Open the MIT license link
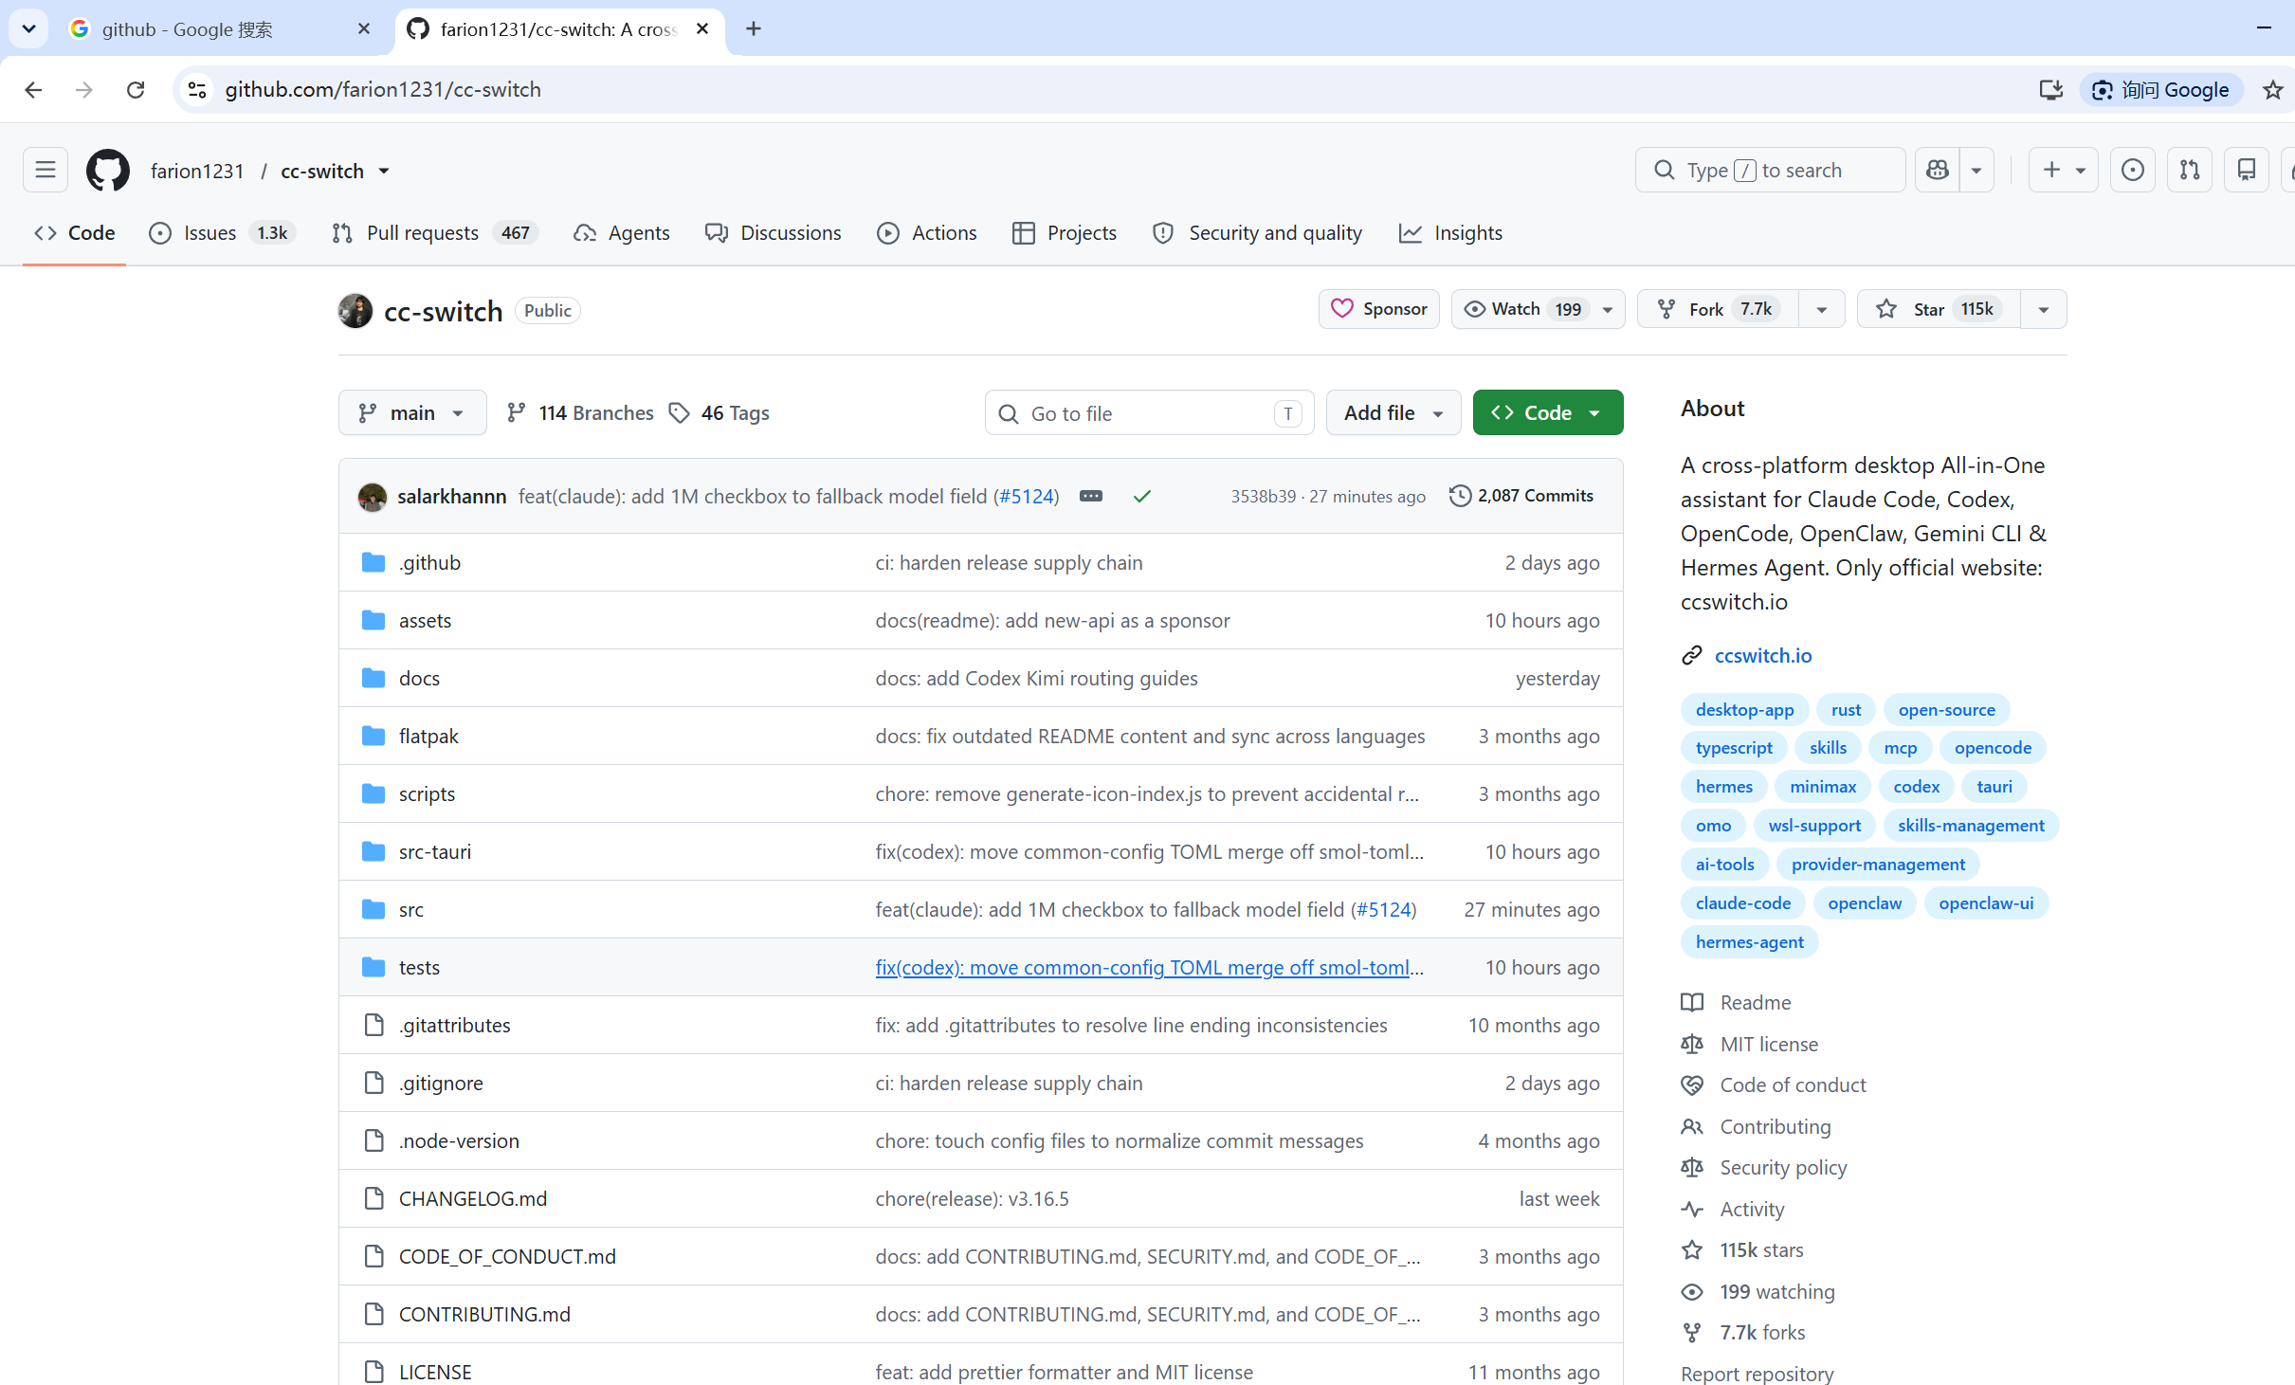This screenshot has width=2295, height=1385. point(1769,1045)
